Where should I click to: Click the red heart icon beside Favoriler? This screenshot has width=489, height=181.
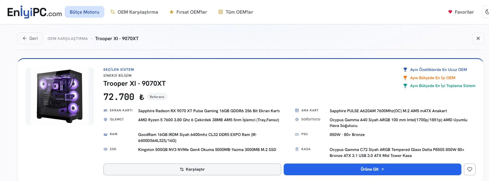[450, 12]
